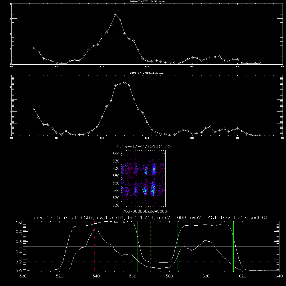286x286 pixels.
Task: Select left green dashed line in dusk plot
Action: point(91,105)
